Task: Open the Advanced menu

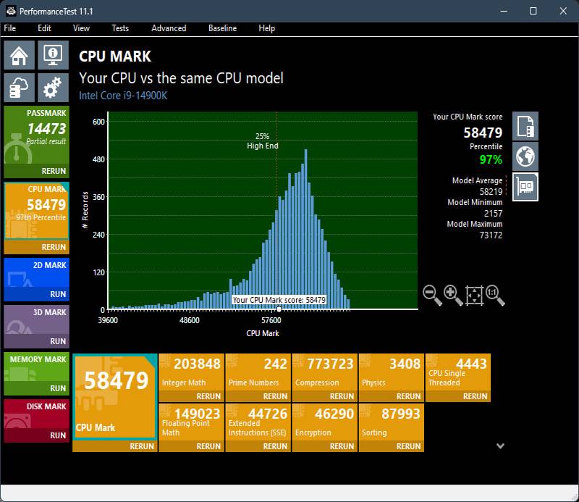Action: 169,28
